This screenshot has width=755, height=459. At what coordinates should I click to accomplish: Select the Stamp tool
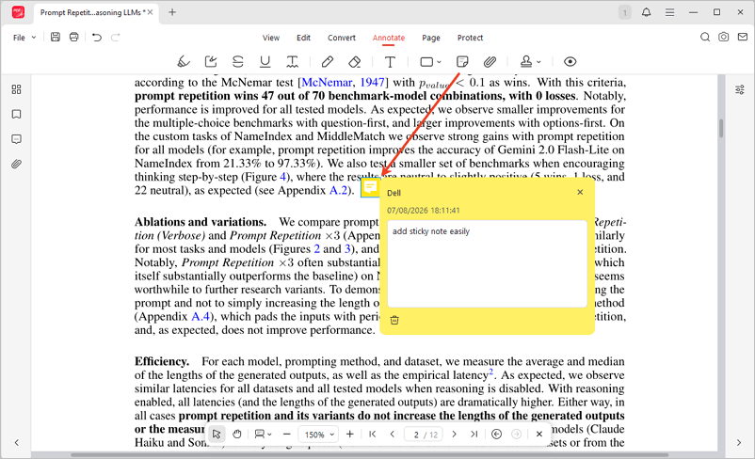click(x=526, y=61)
